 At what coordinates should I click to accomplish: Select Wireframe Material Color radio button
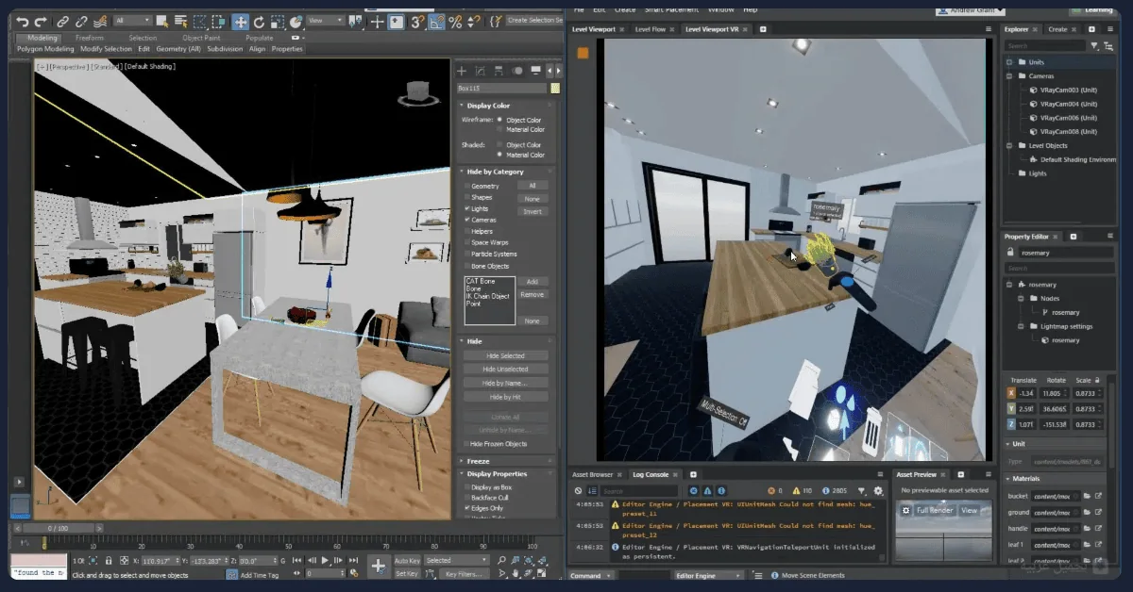point(500,130)
